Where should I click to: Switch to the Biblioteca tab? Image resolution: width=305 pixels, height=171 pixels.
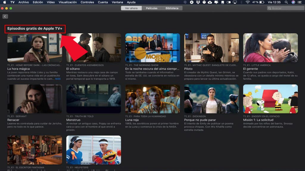(172, 8)
